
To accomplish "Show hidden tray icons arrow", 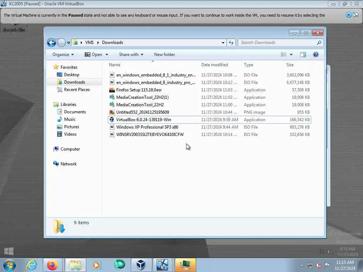I will [301, 266].
